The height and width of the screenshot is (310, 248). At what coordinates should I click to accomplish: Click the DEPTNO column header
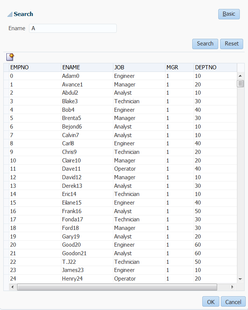coord(215,67)
